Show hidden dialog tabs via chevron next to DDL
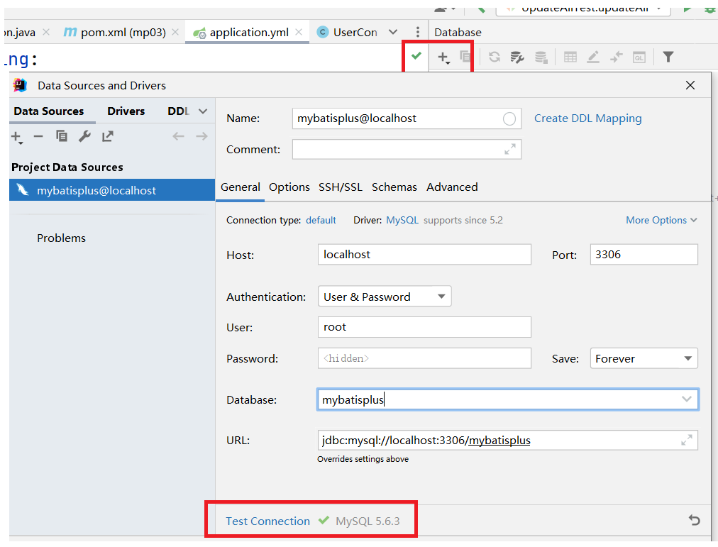 203,111
